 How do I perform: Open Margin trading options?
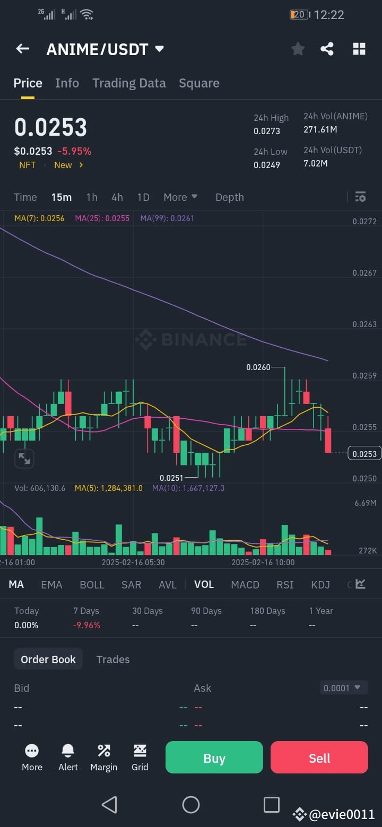pyautogui.click(x=103, y=757)
